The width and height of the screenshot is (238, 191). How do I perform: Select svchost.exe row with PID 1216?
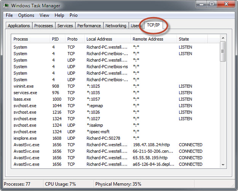point(115,112)
